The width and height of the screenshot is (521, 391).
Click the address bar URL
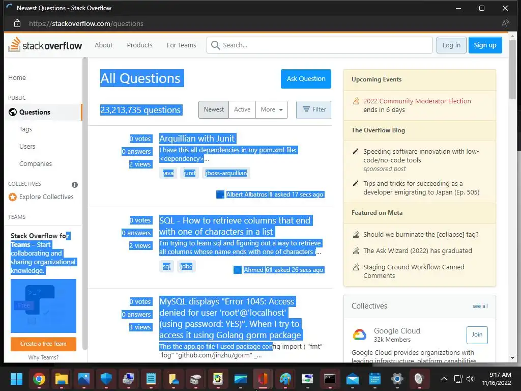point(86,23)
